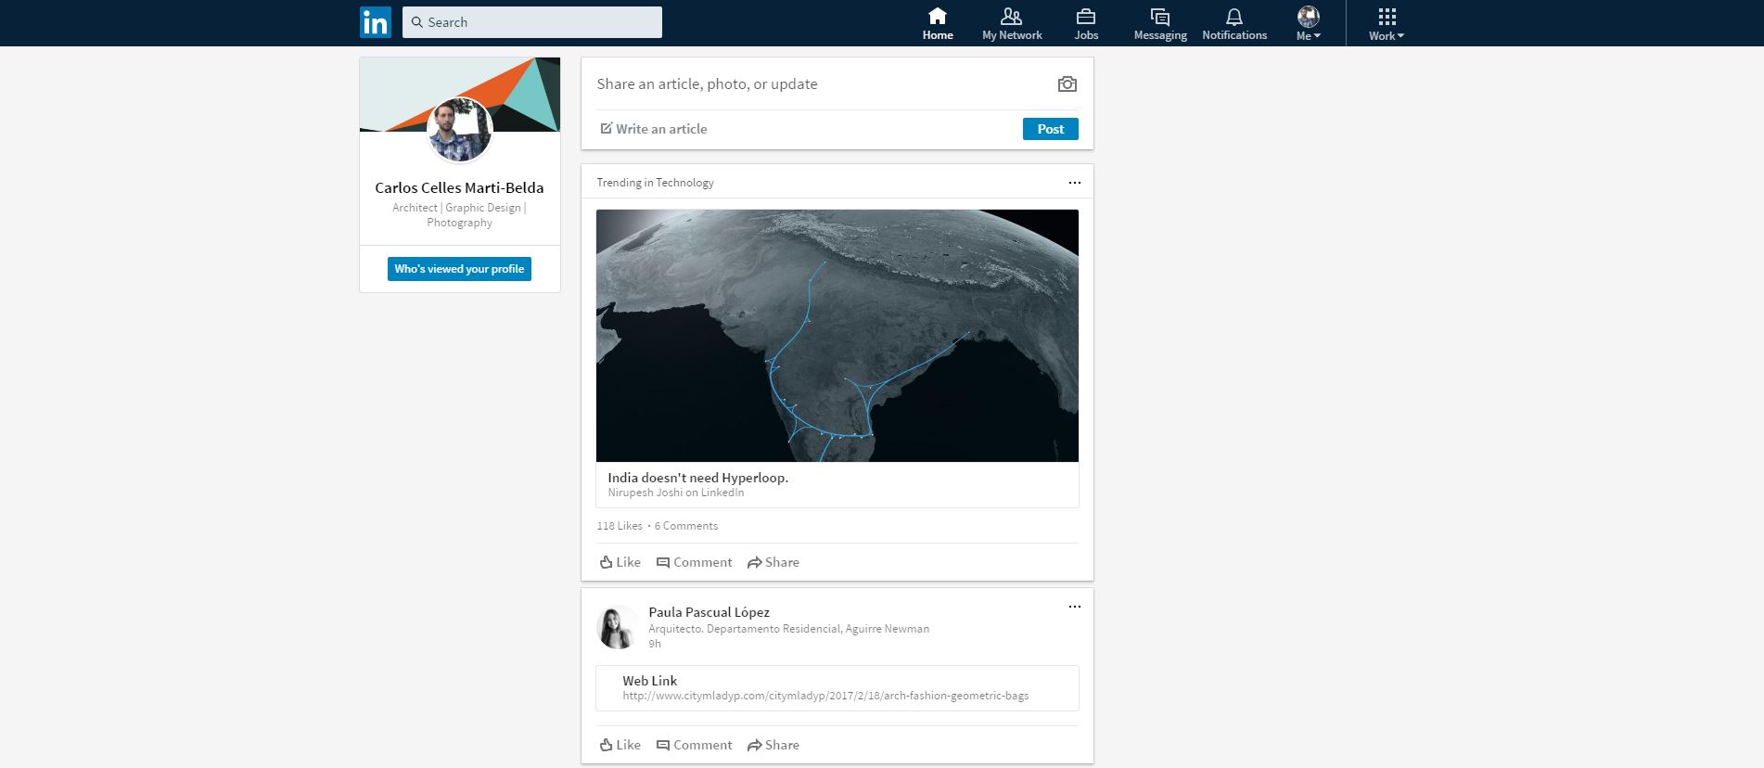Comment on Paula Pascual López's post
The height and width of the screenshot is (768, 1764).
pos(694,745)
